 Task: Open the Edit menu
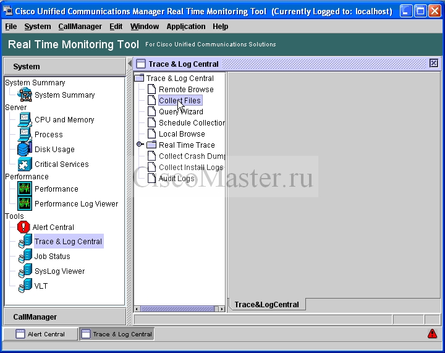116,27
